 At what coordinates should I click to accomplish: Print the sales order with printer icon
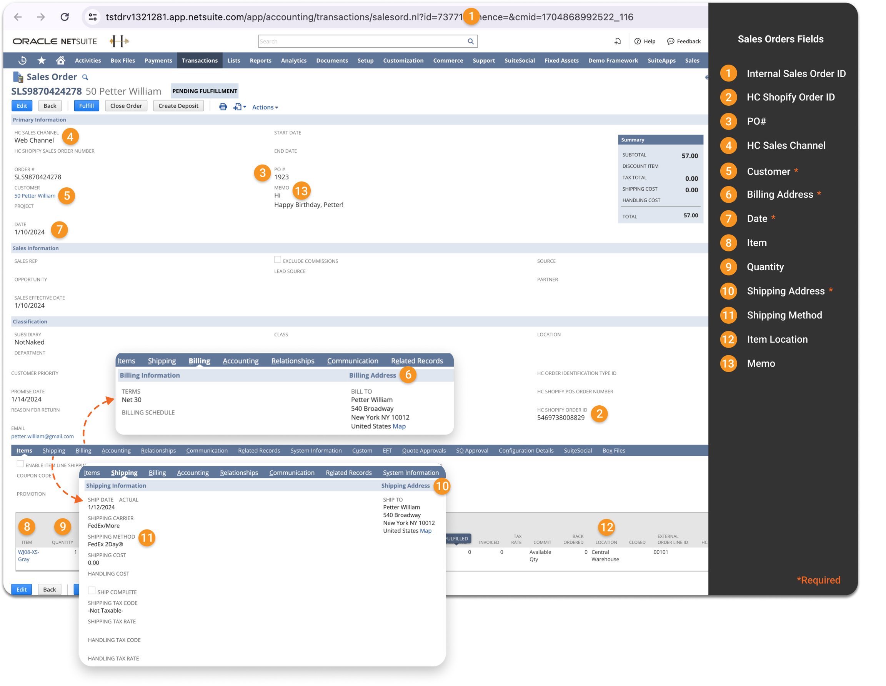pyautogui.click(x=223, y=107)
